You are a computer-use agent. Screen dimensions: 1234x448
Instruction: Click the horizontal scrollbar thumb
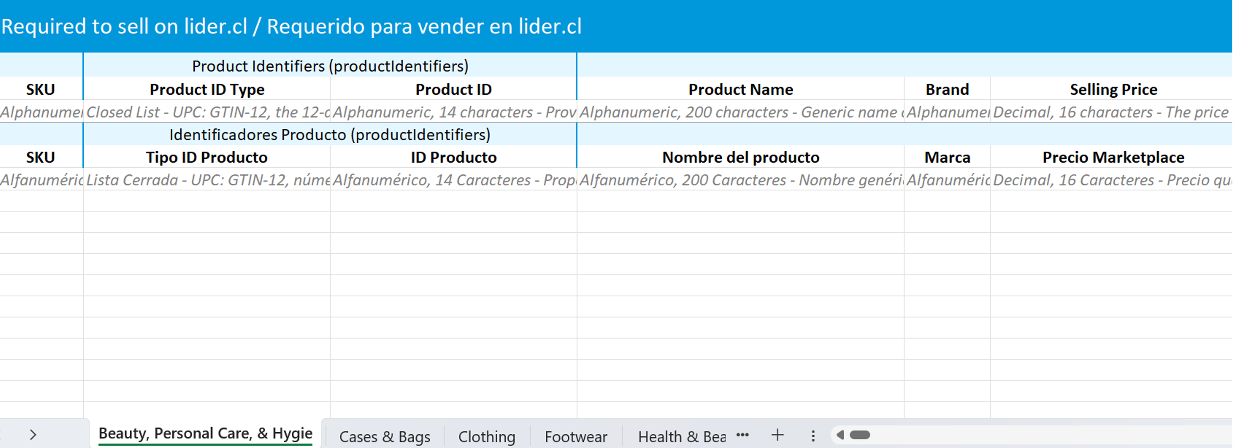860,435
